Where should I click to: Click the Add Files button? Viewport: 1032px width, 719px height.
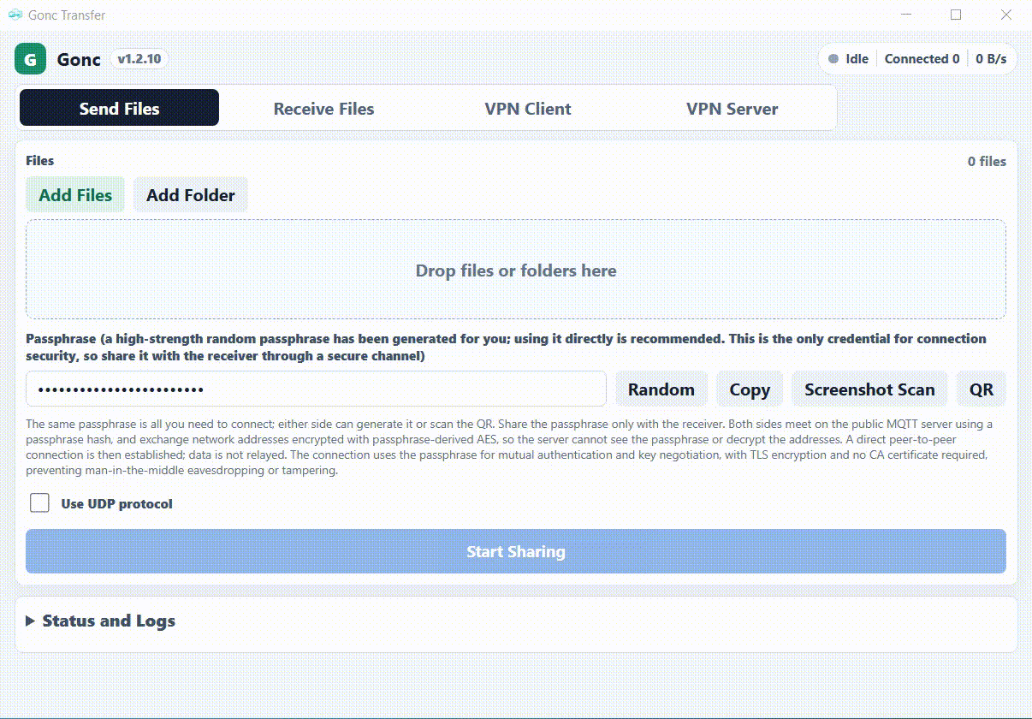coord(75,194)
